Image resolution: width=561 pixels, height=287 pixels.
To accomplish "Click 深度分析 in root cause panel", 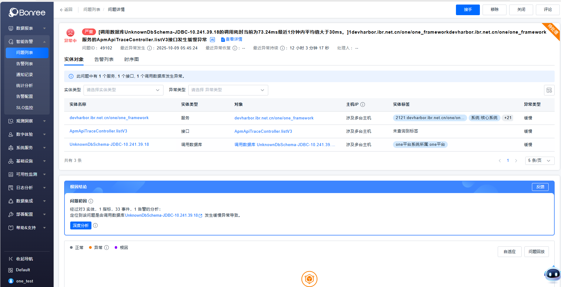I will (x=81, y=225).
